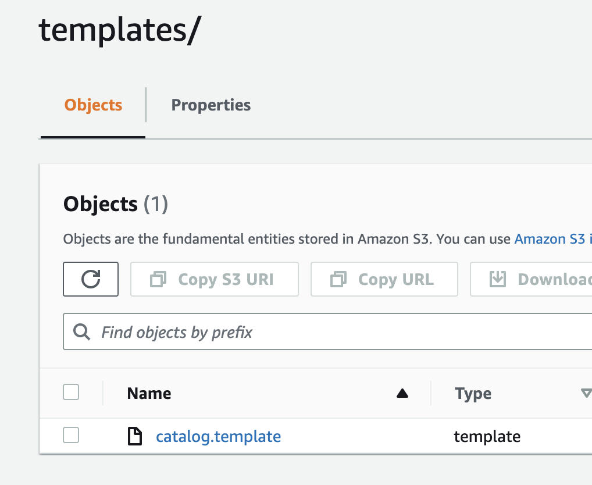Click the file icon next to catalog.template
Image resolution: width=592 pixels, height=485 pixels.
tap(135, 436)
